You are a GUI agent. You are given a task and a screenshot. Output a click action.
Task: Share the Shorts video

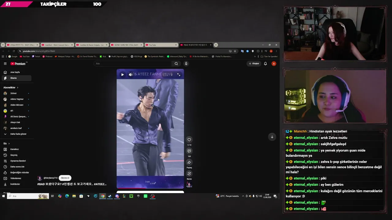pos(189,162)
